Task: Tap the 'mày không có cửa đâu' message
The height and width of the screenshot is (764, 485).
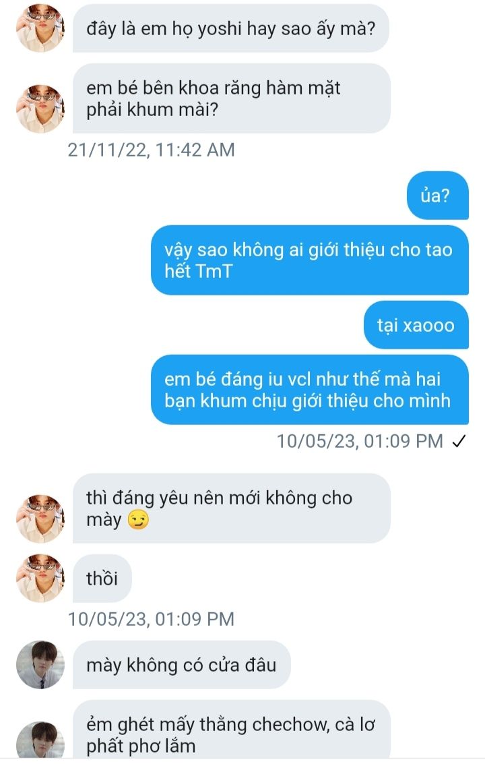Action: click(182, 665)
